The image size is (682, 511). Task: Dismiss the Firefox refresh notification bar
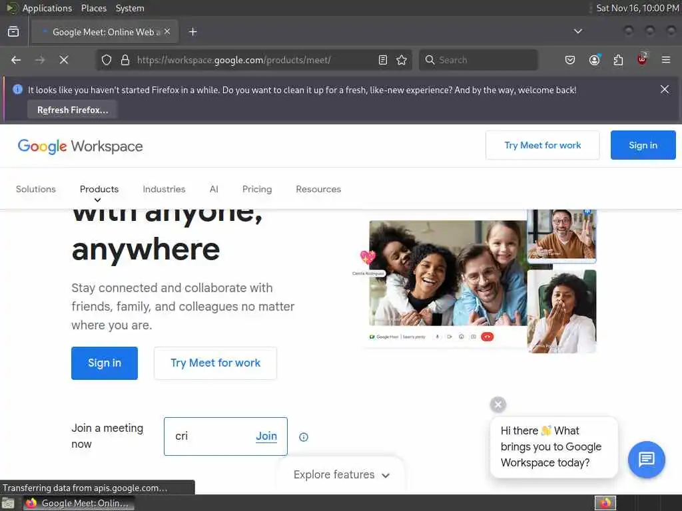pos(665,90)
